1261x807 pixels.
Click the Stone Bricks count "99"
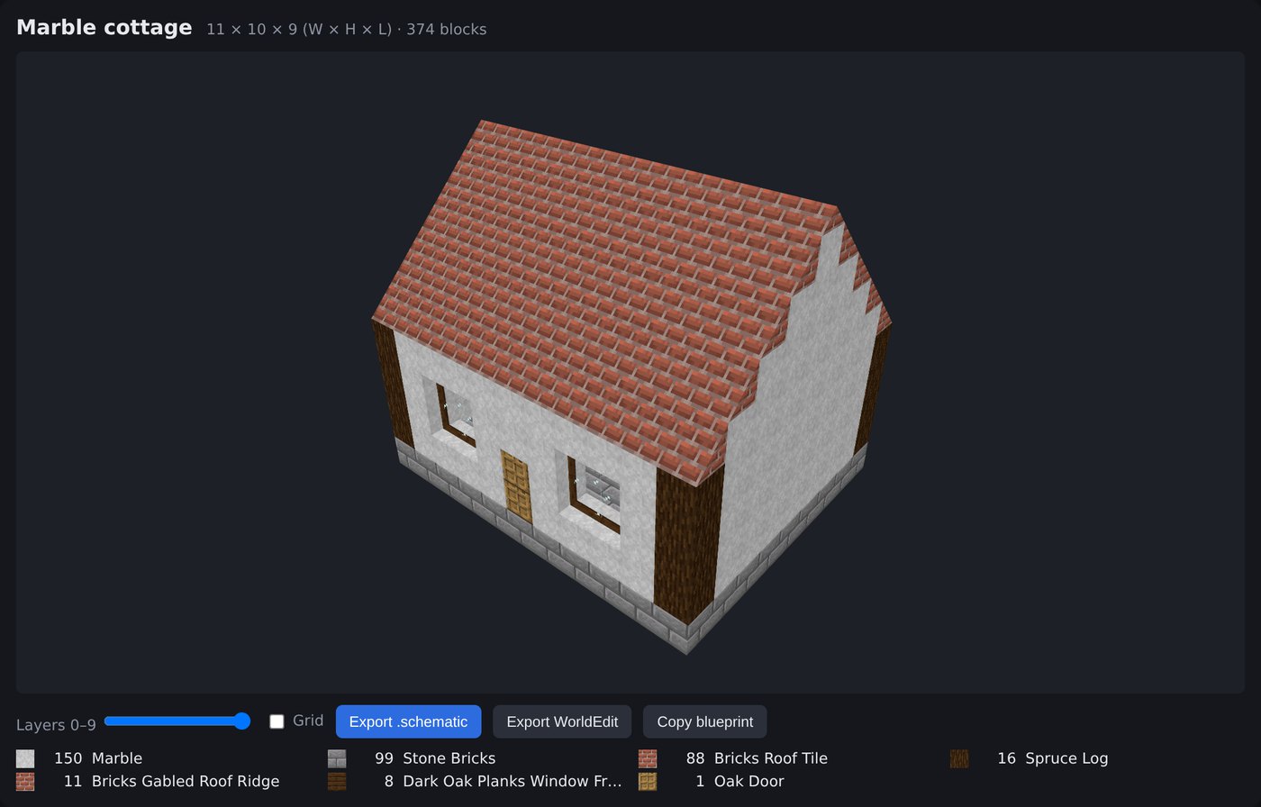pyautogui.click(x=384, y=758)
